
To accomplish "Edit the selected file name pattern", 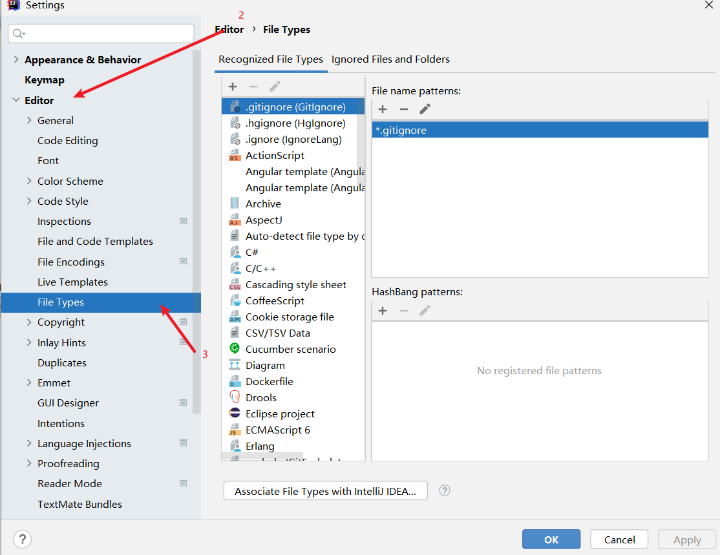I will pos(425,109).
